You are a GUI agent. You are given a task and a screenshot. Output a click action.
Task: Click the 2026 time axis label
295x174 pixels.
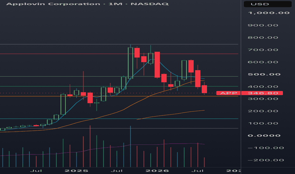(157, 171)
